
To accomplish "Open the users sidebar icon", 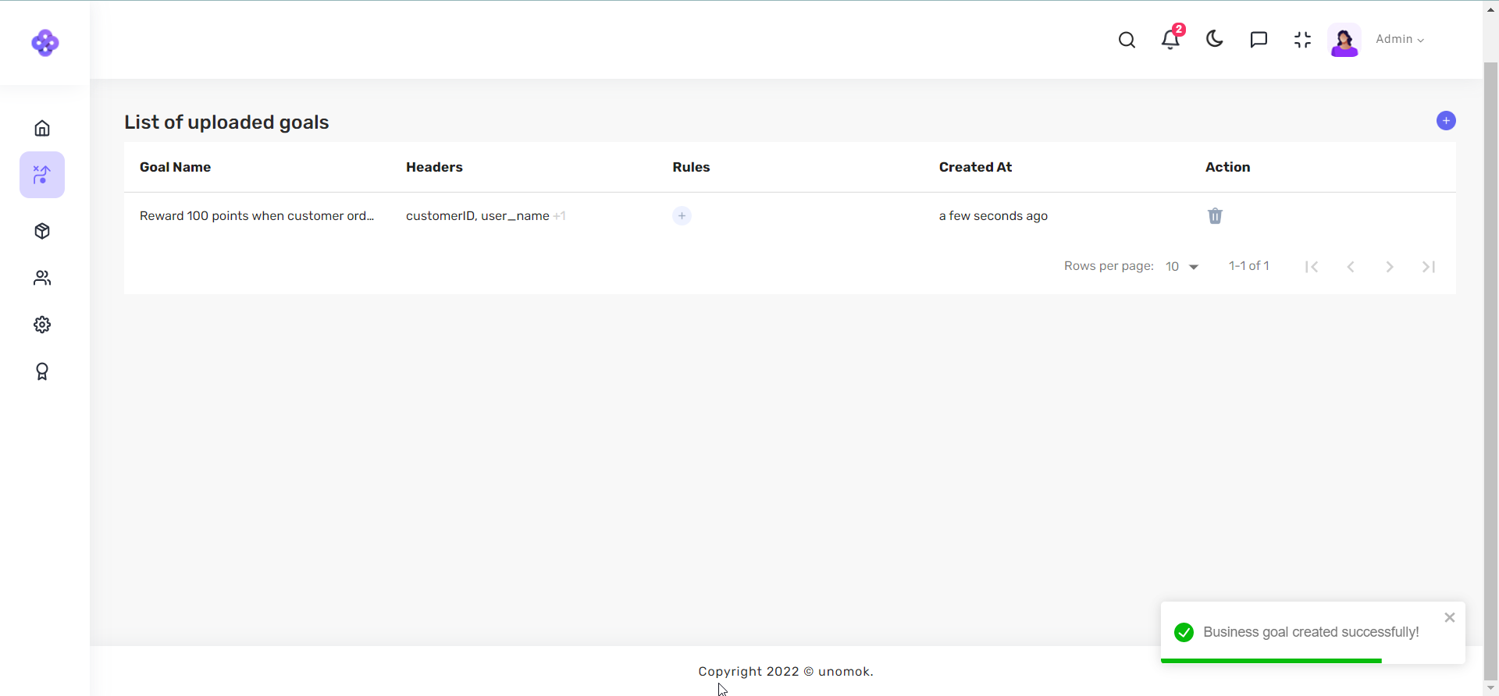I will [42, 278].
